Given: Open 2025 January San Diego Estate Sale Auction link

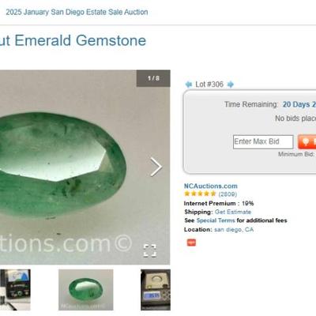Looking at the screenshot, I should (x=77, y=12).
